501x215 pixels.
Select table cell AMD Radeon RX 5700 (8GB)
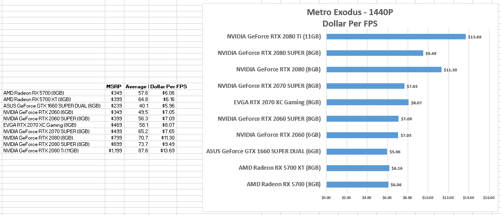(54, 93)
